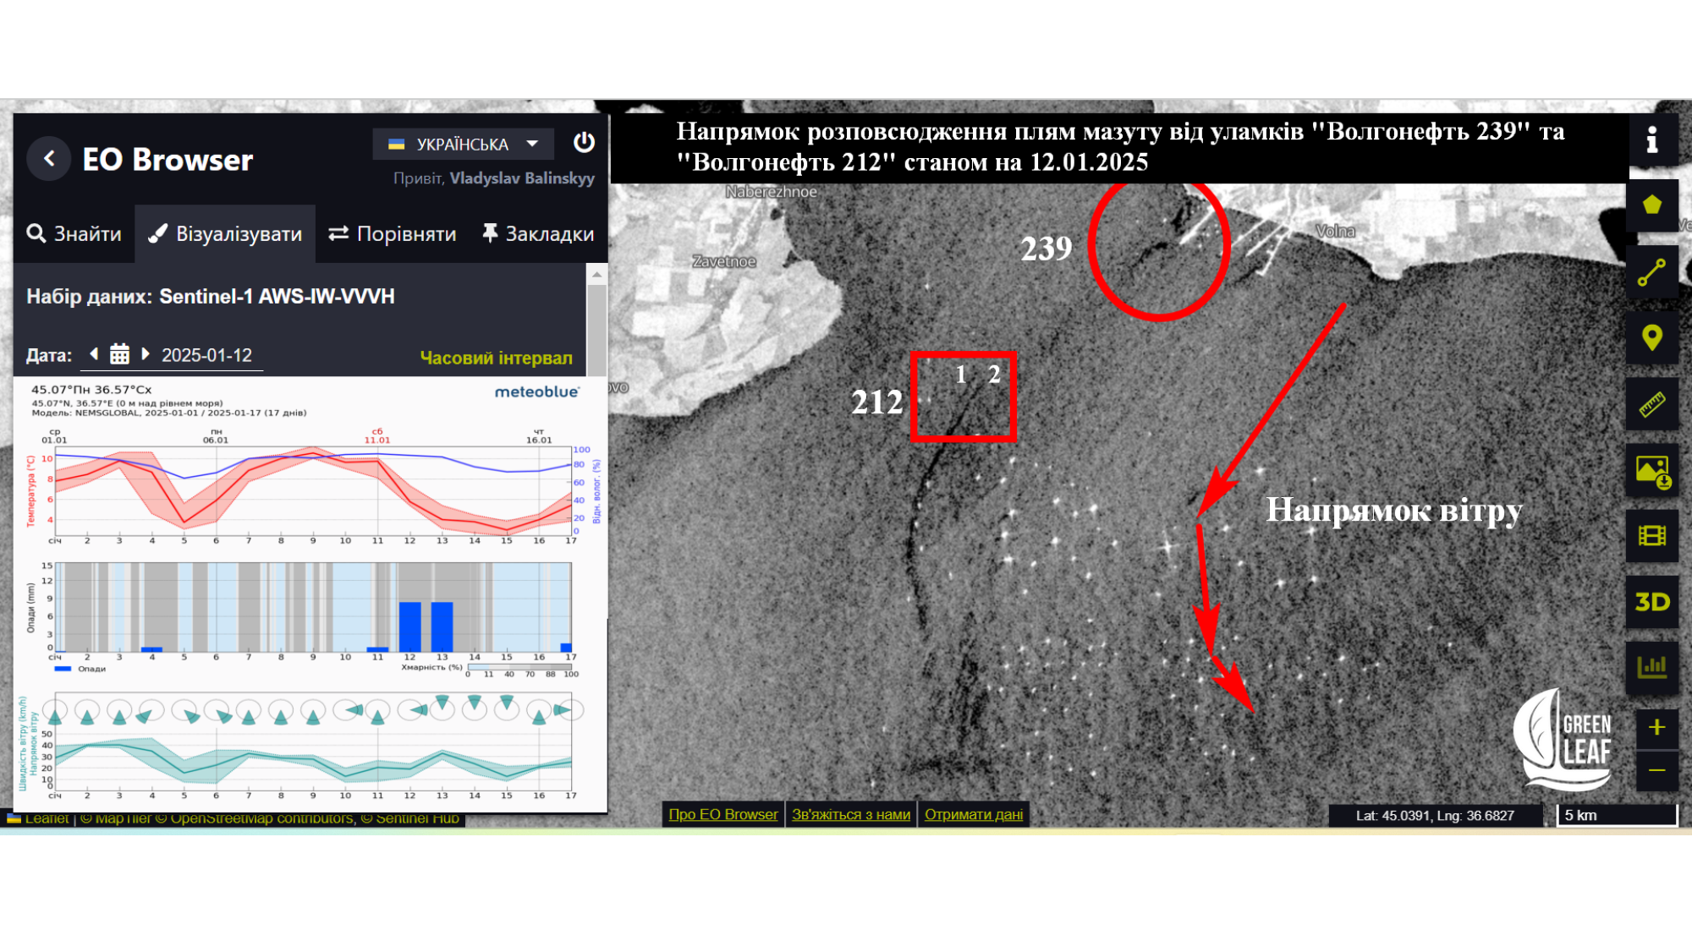Viewport: 1692px width, 930px height.
Task: Click the Leaflet attribution link
Action: click(47, 818)
